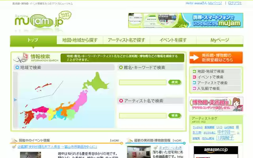Viewport: 253px width, 158px height.
Task: Open イベントを探す navigation tab
Action: tap(173, 40)
